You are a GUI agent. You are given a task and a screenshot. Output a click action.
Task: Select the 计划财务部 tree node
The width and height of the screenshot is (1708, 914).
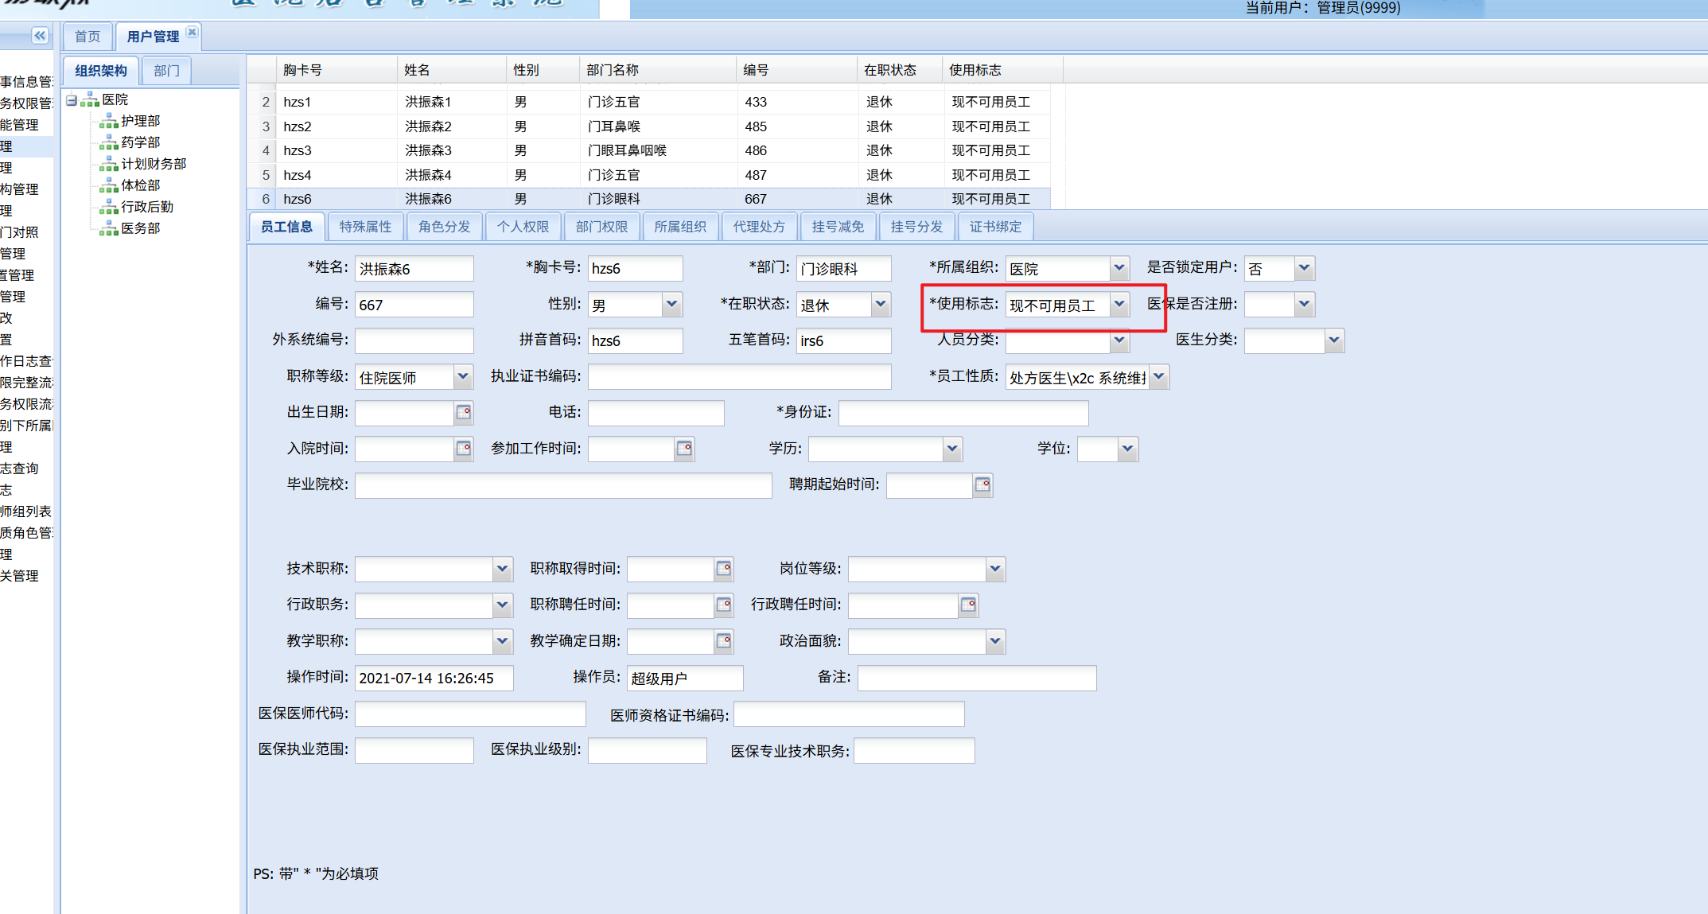coord(154,164)
